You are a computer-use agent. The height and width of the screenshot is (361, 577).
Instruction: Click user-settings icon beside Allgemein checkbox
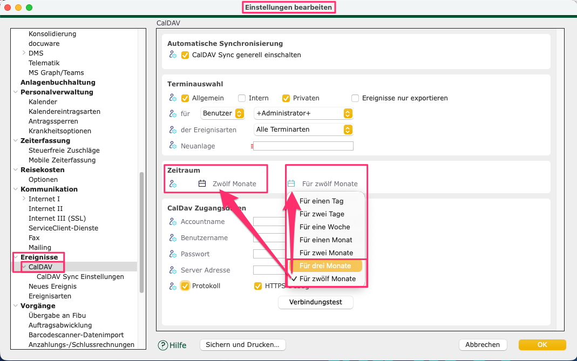(x=173, y=98)
